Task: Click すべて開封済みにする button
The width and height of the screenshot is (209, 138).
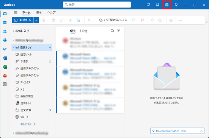Action: click(x=113, y=20)
